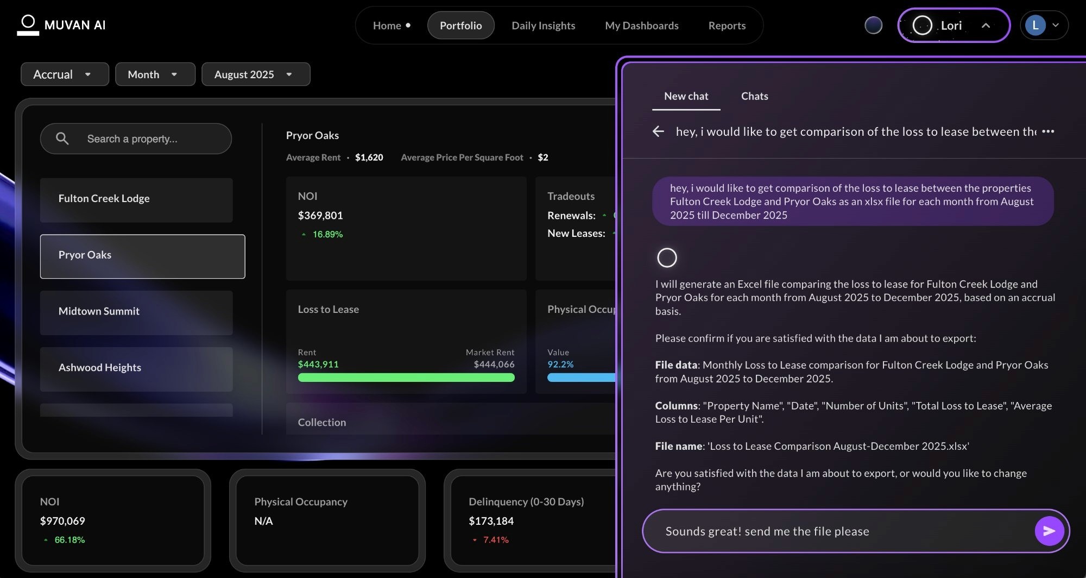Send the chat message with arrow button
This screenshot has width=1086, height=578.
tap(1049, 531)
